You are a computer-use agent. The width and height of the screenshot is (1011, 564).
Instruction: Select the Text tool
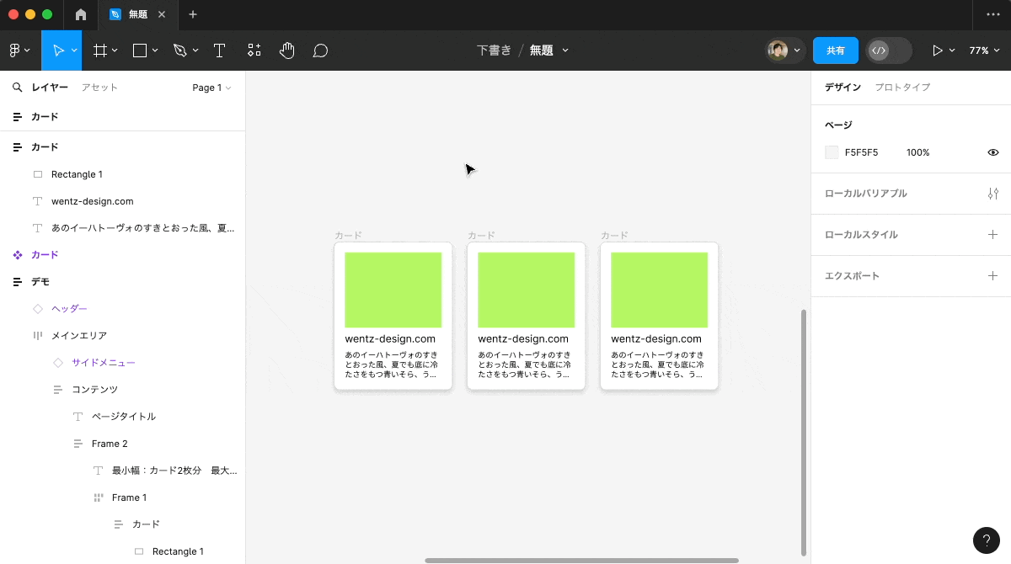click(x=219, y=50)
